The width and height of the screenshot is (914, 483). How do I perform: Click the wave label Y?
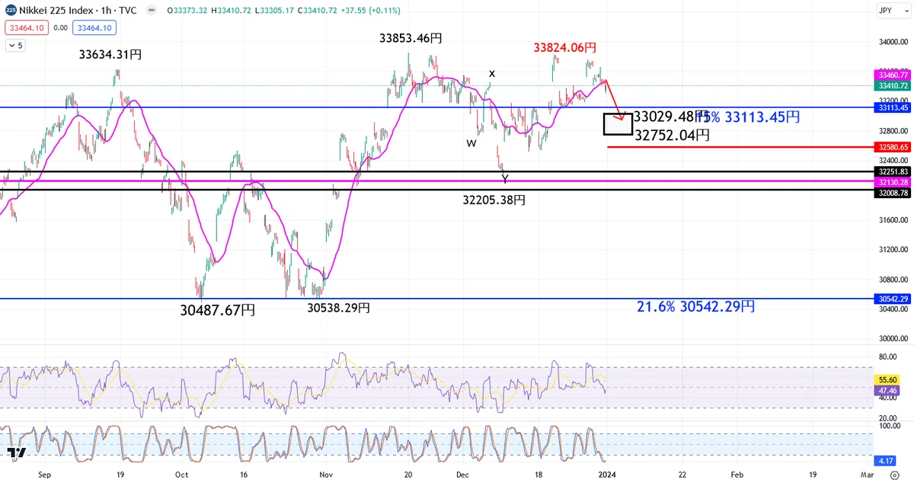(x=504, y=180)
